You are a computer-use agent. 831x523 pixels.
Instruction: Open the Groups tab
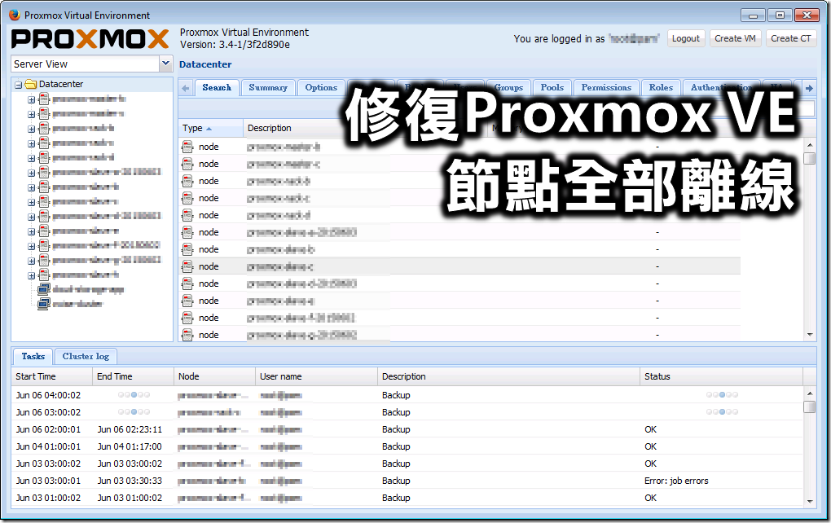(508, 87)
